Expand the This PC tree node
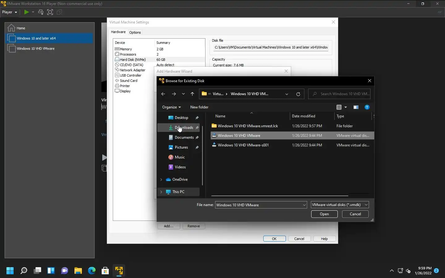445x278 pixels. click(x=161, y=192)
